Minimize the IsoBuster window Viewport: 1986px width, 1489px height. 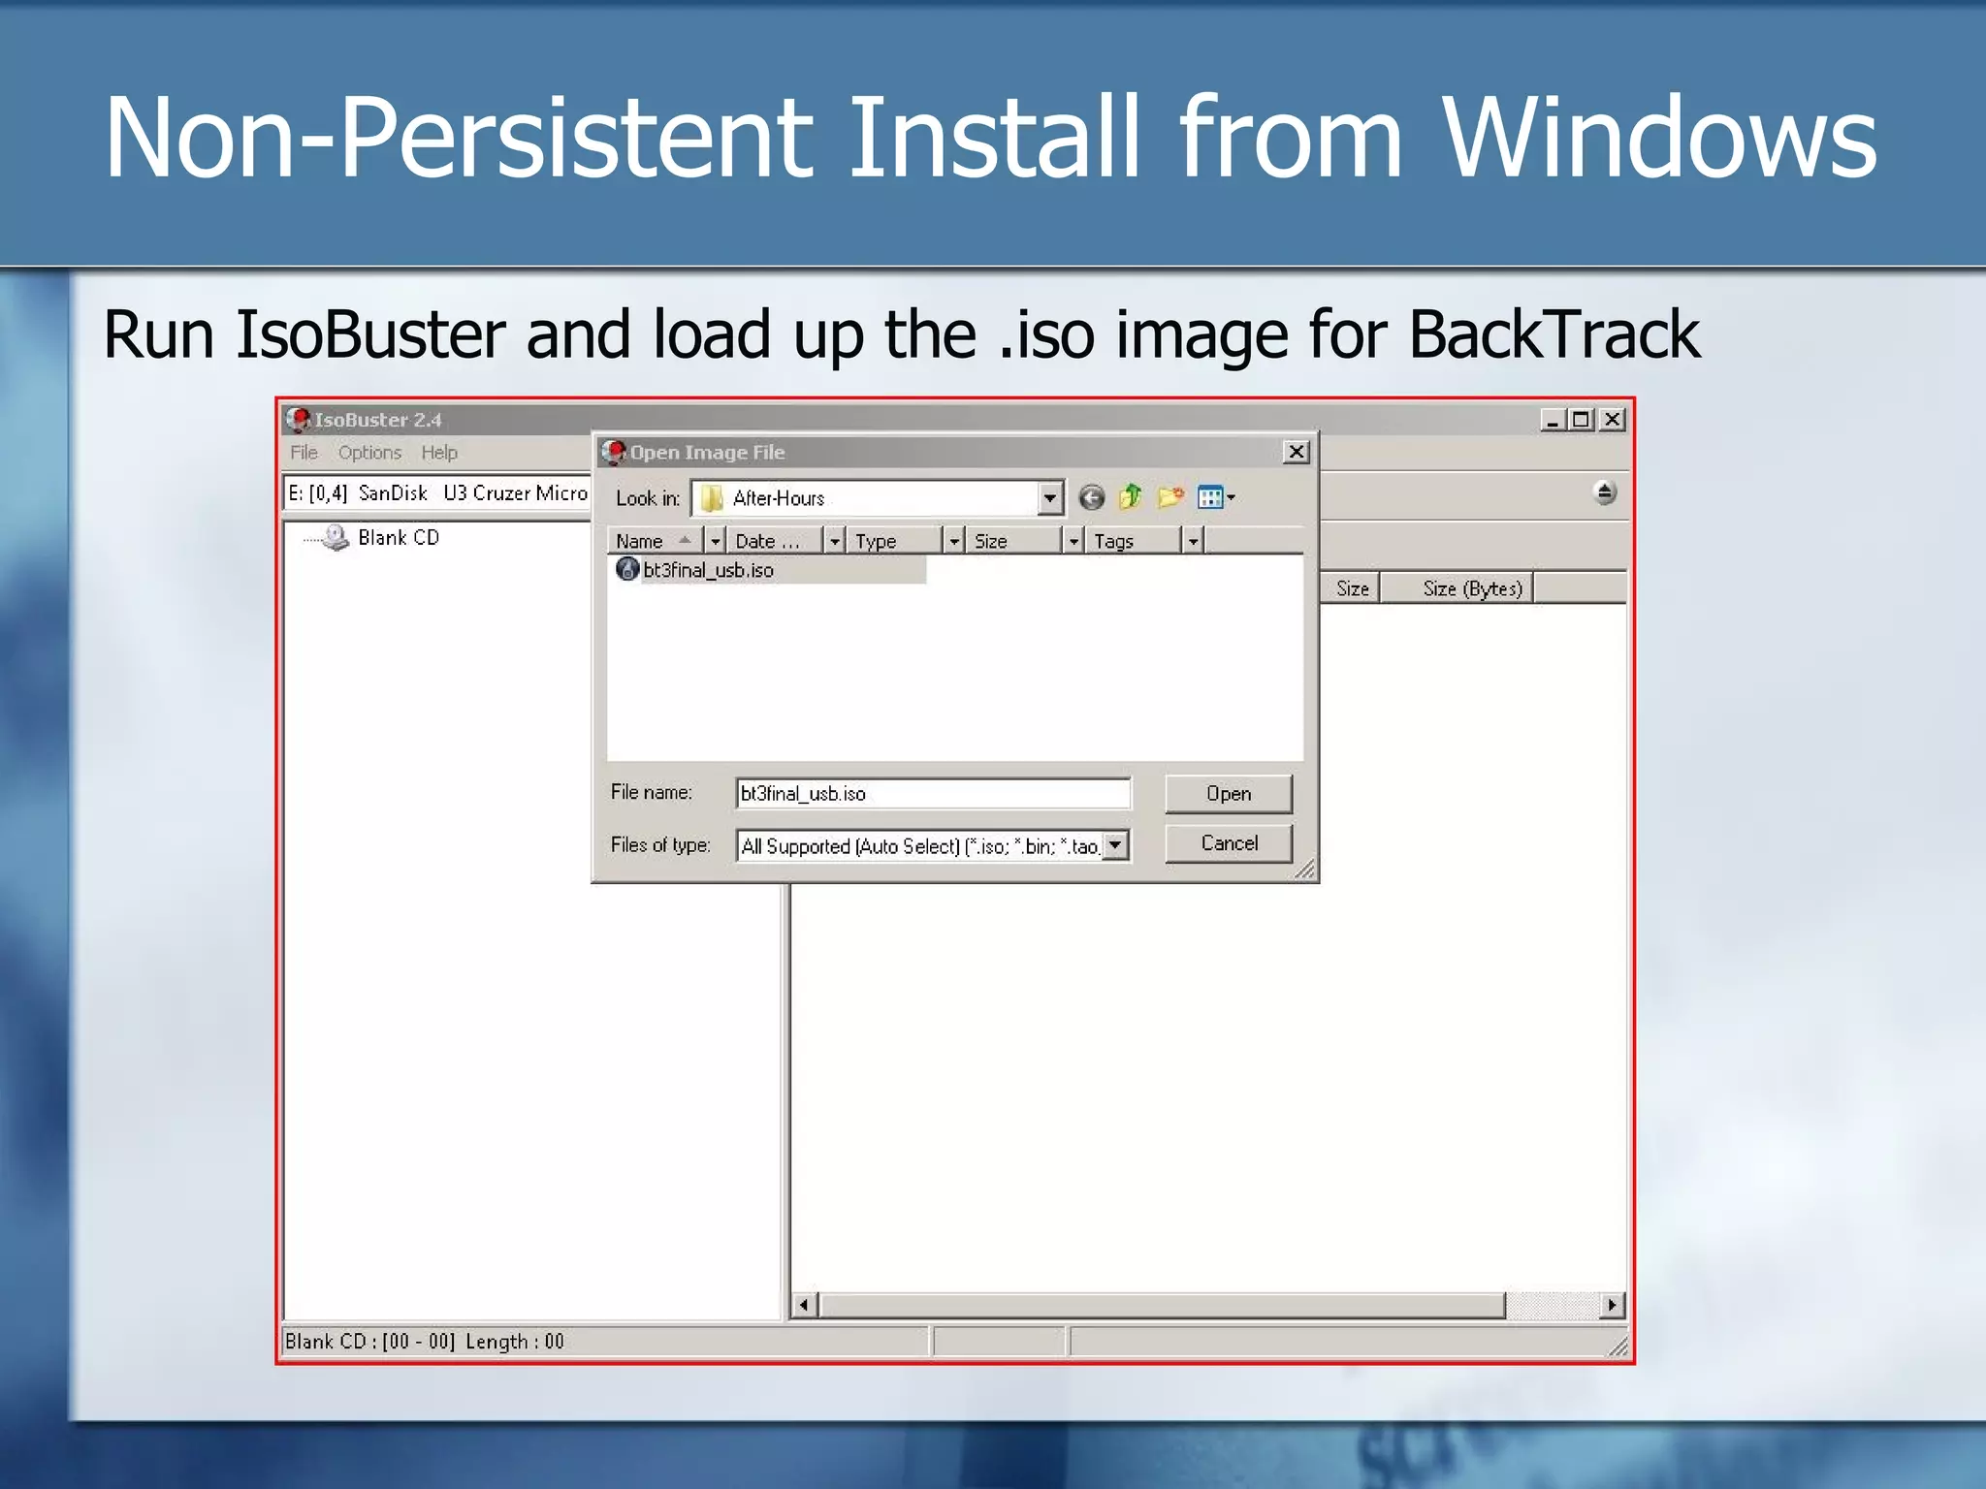pyautogui.click(x=1553, y=420)
